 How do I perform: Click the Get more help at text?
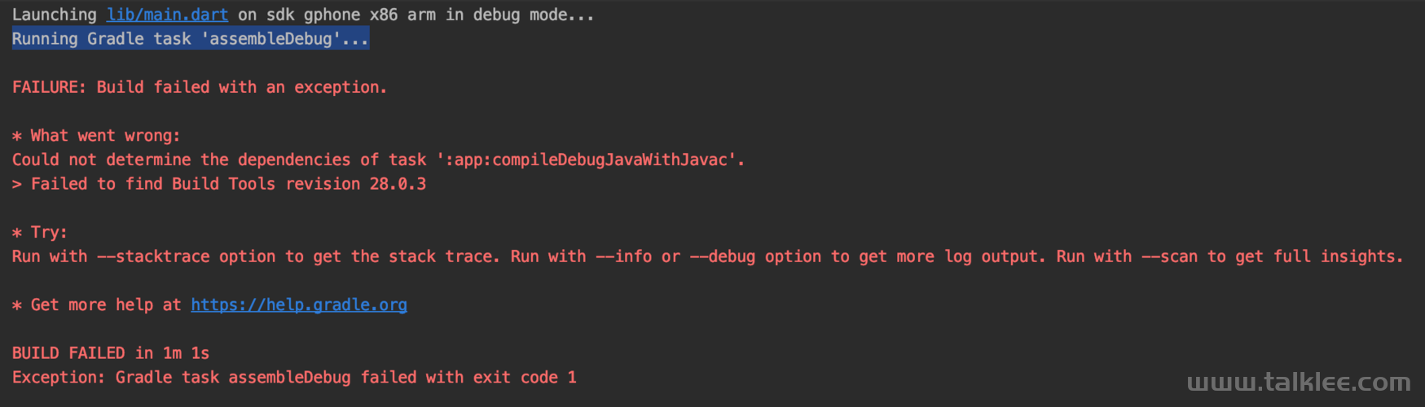pyautogui.click(x=106, y=304)
